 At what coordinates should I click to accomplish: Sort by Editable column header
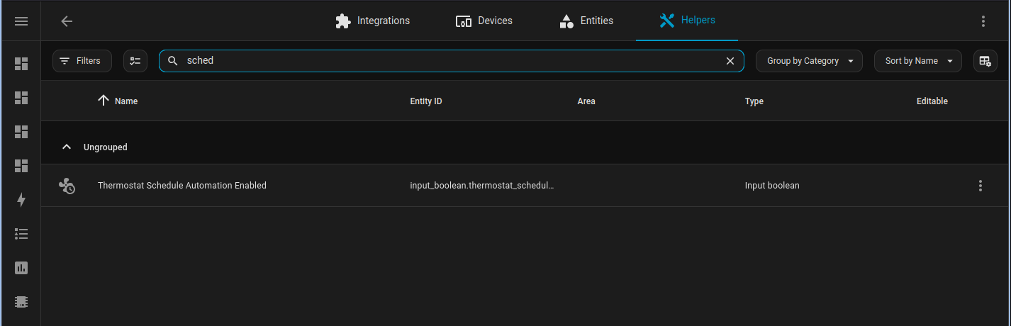932,101
